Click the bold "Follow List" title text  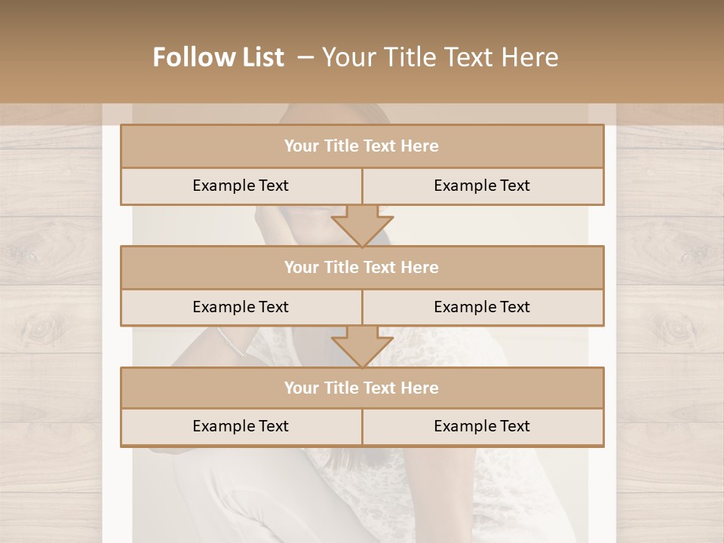click(218, 57)
